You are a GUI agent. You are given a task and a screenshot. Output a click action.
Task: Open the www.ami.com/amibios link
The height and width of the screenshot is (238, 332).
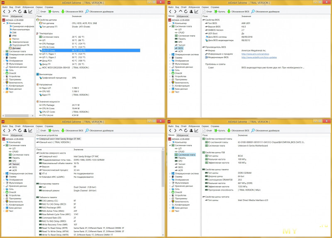[x=255, y=54]
